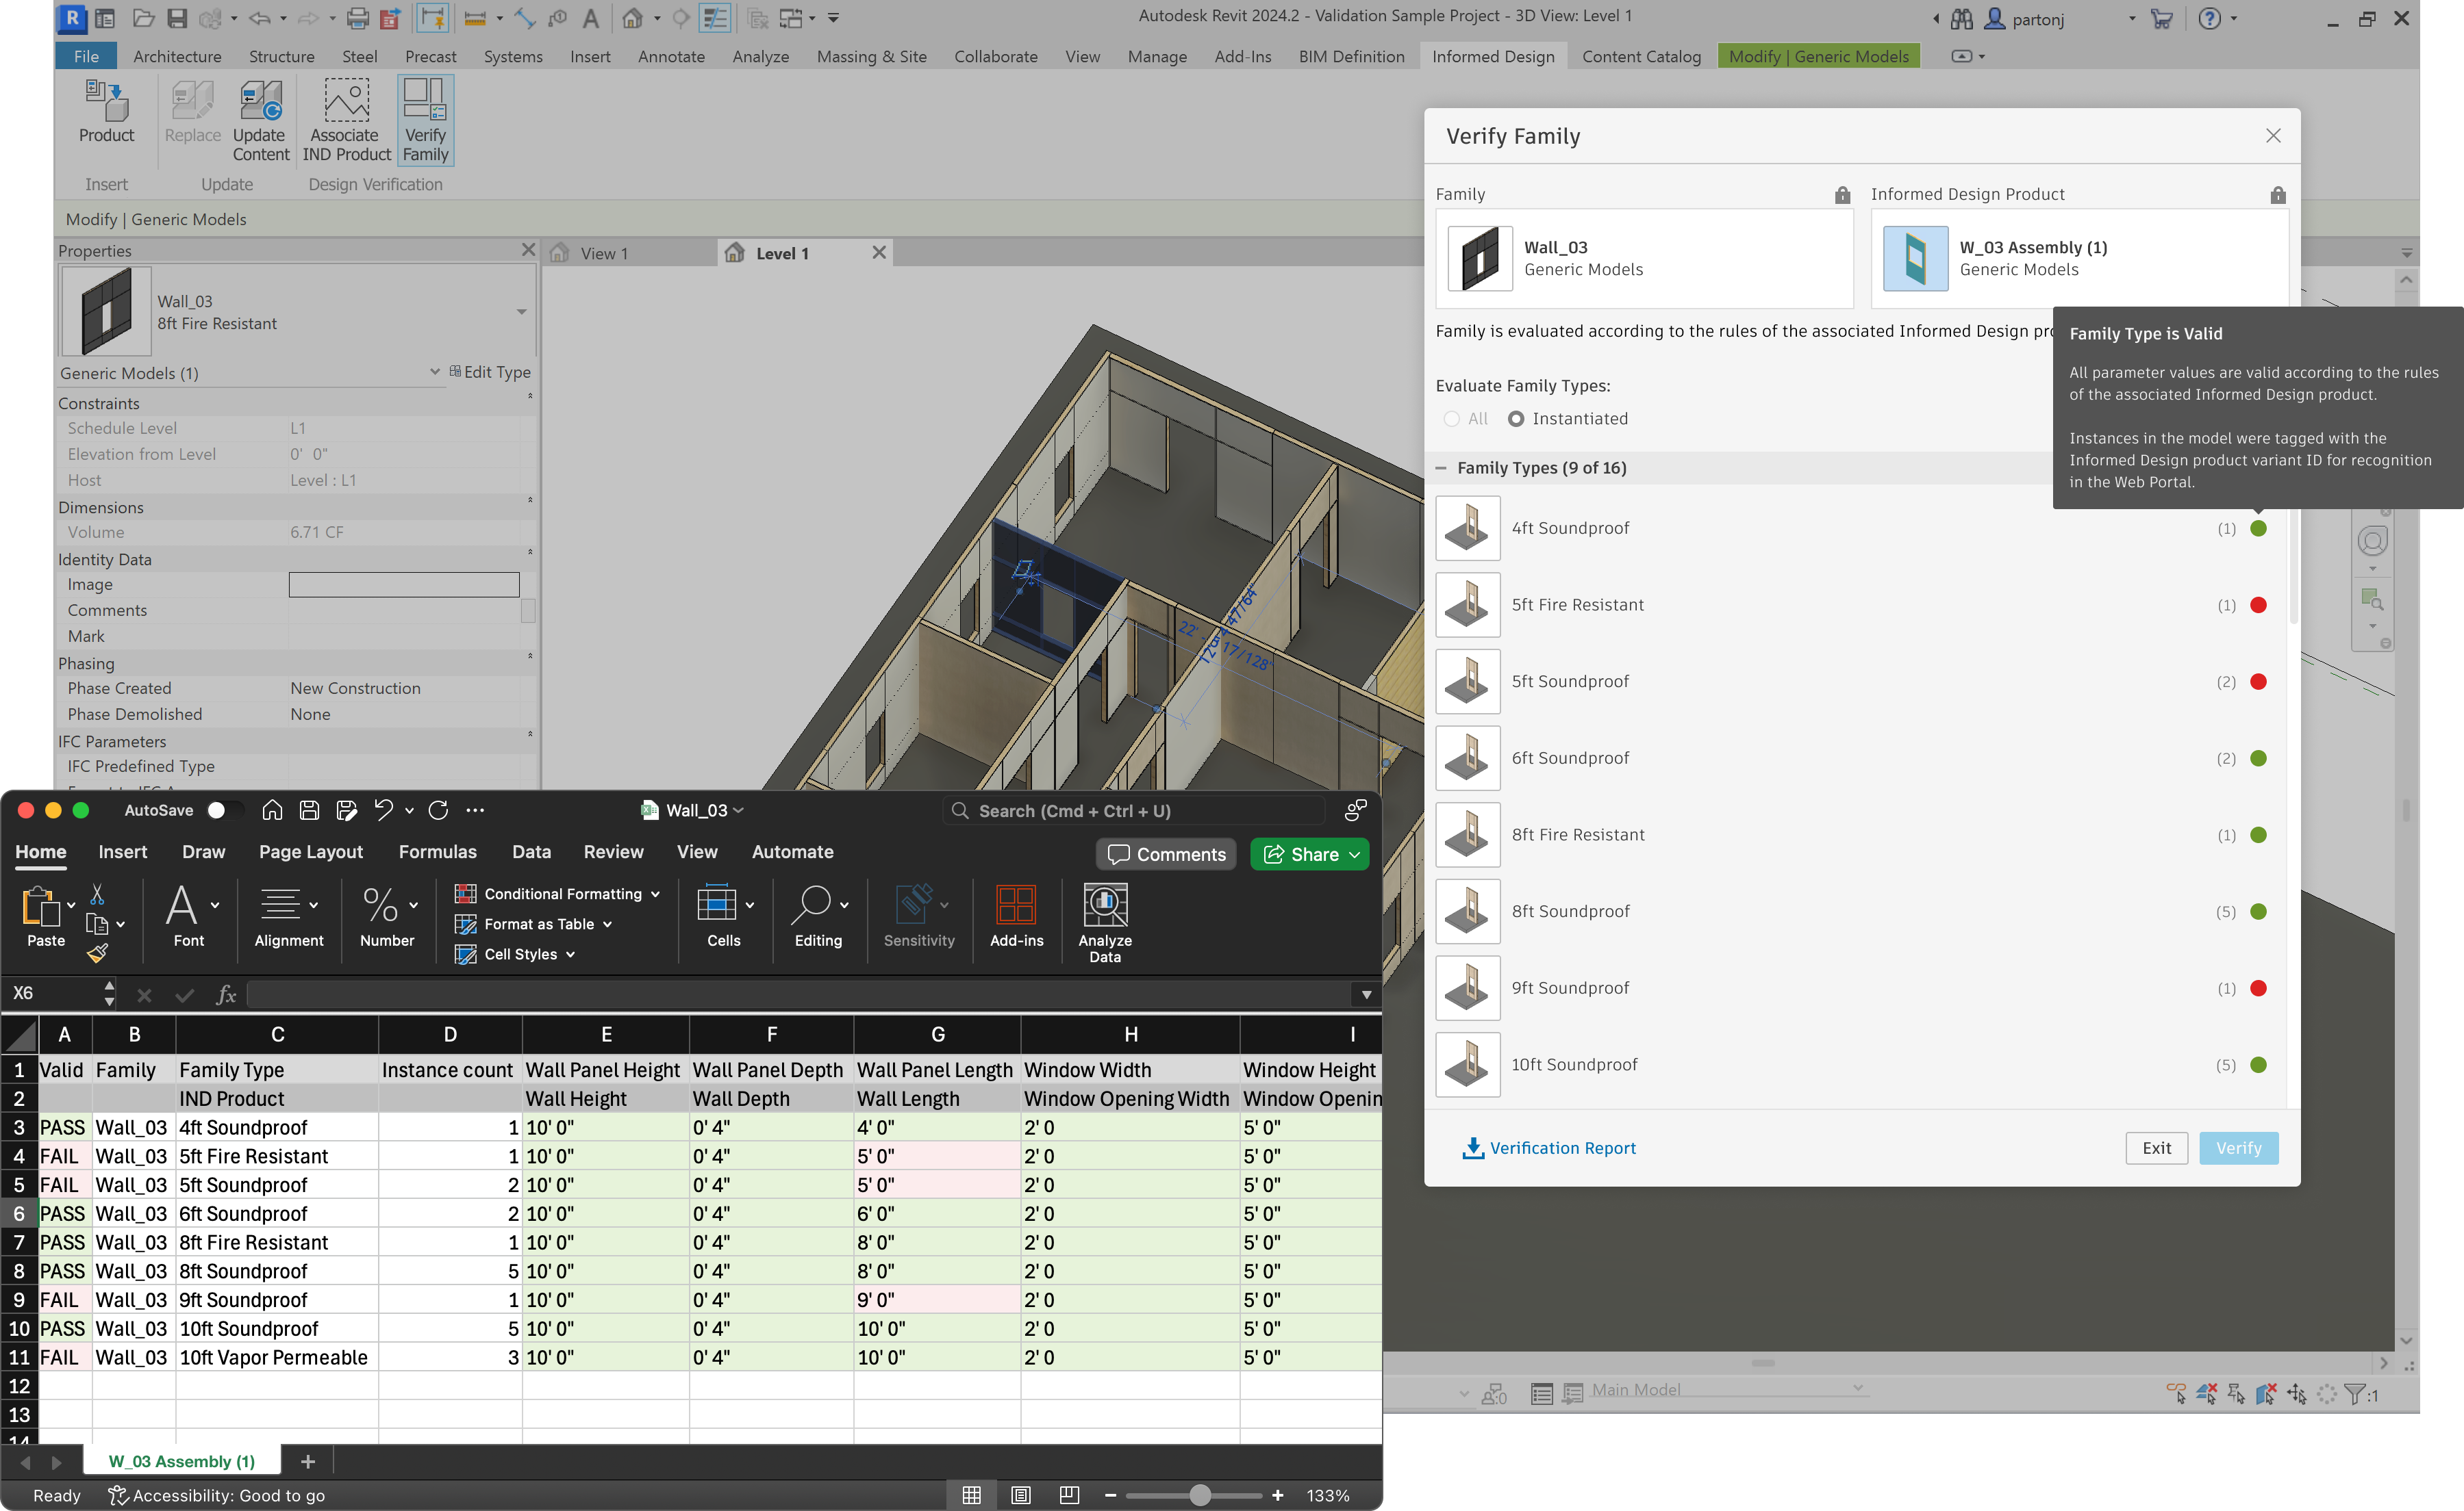Click the Verify button
Viewport: 2464px width, 1511px height.
coord(2238,1147)
